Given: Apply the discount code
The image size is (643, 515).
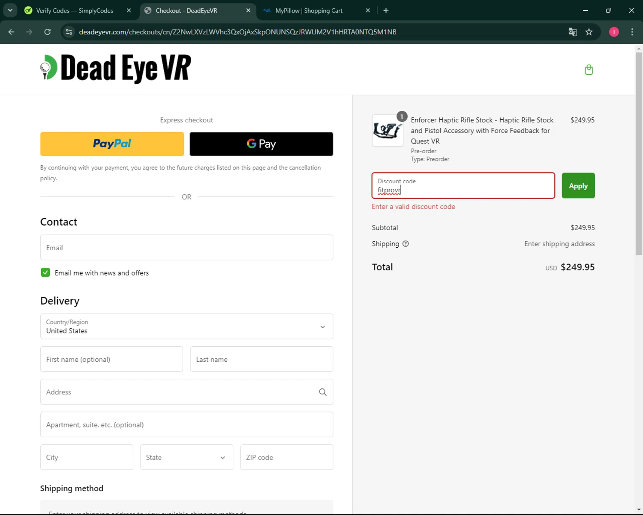Looking at the screenshot, I should pos(578,185).
